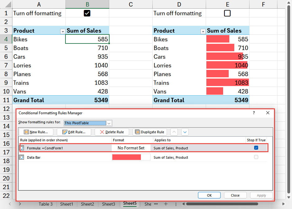This screenshot has width=292, height=209.
Task: Click OK in the Rules Manager dialog
Action: pos(209,195)
